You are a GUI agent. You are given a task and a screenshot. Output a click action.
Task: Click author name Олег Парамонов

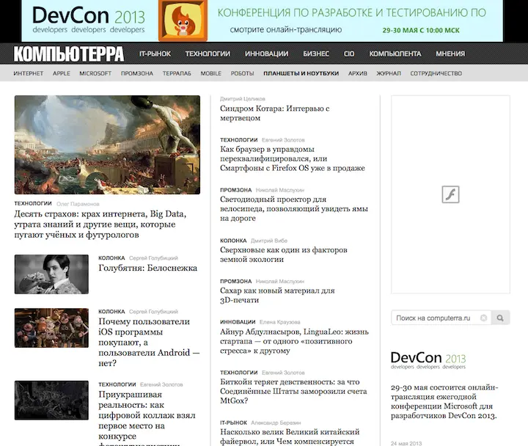click(78, 204)
